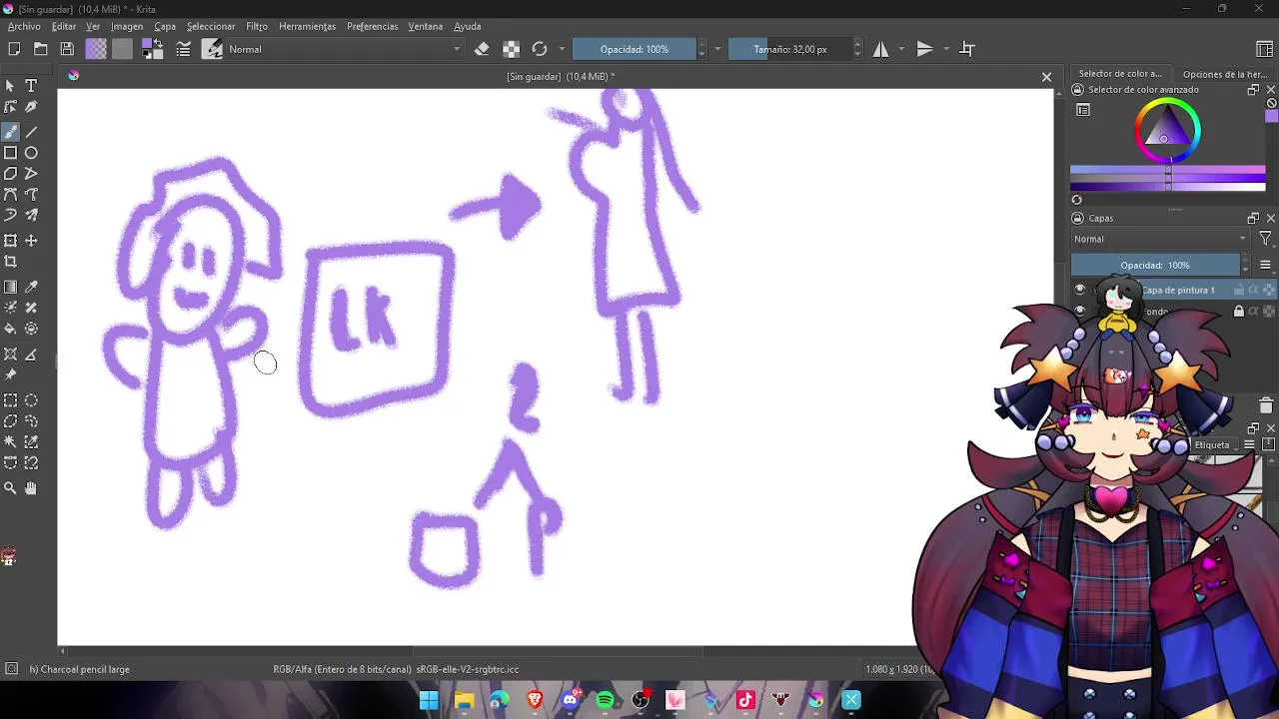Select the Fill bucket tool
Viewport: 1279px width, 719px height.
coord(10,329)
